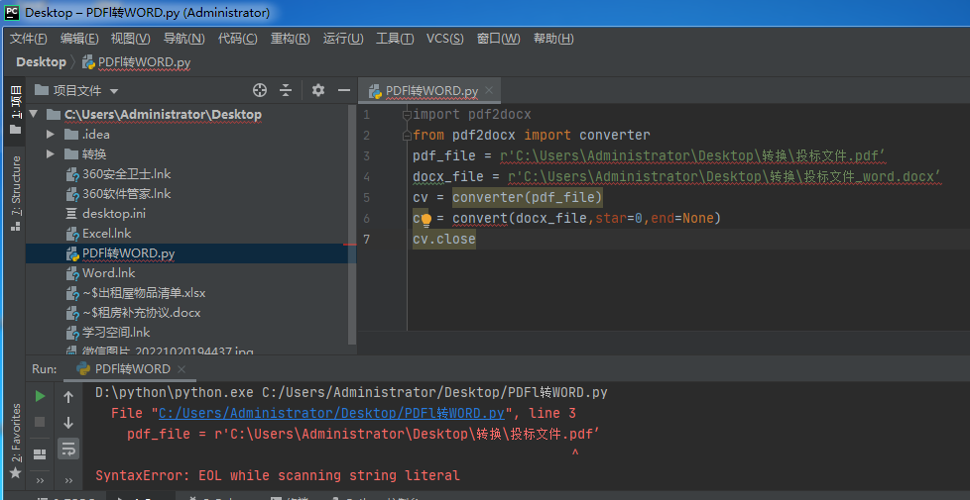Open the 重构(R) menu
970x500 pixels.
coord(290,38)
